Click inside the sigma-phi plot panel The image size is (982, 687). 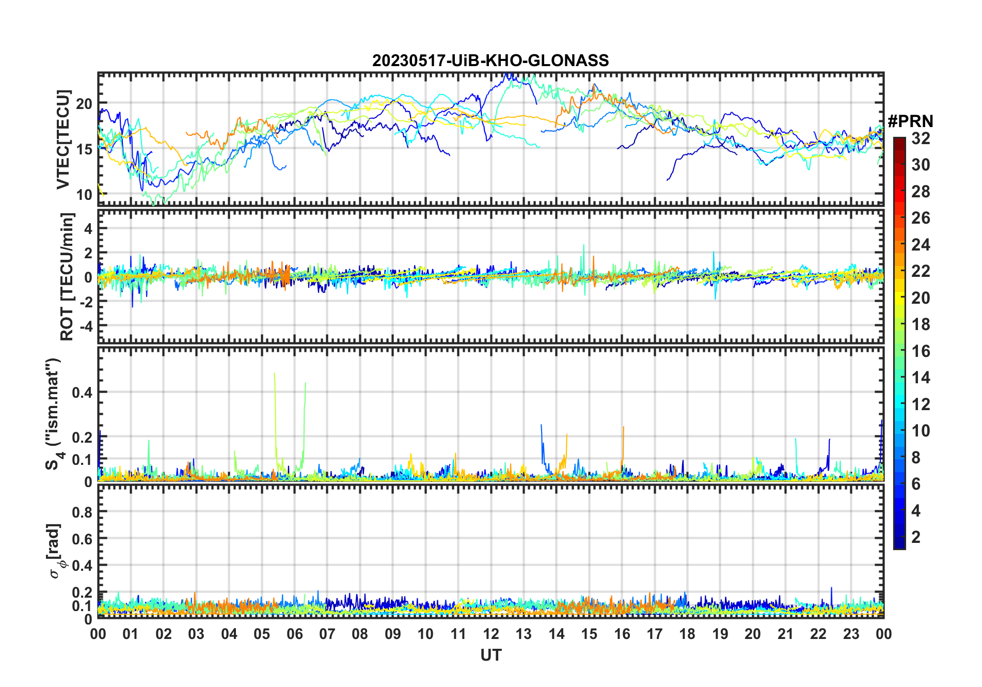[x=490, y=551]
